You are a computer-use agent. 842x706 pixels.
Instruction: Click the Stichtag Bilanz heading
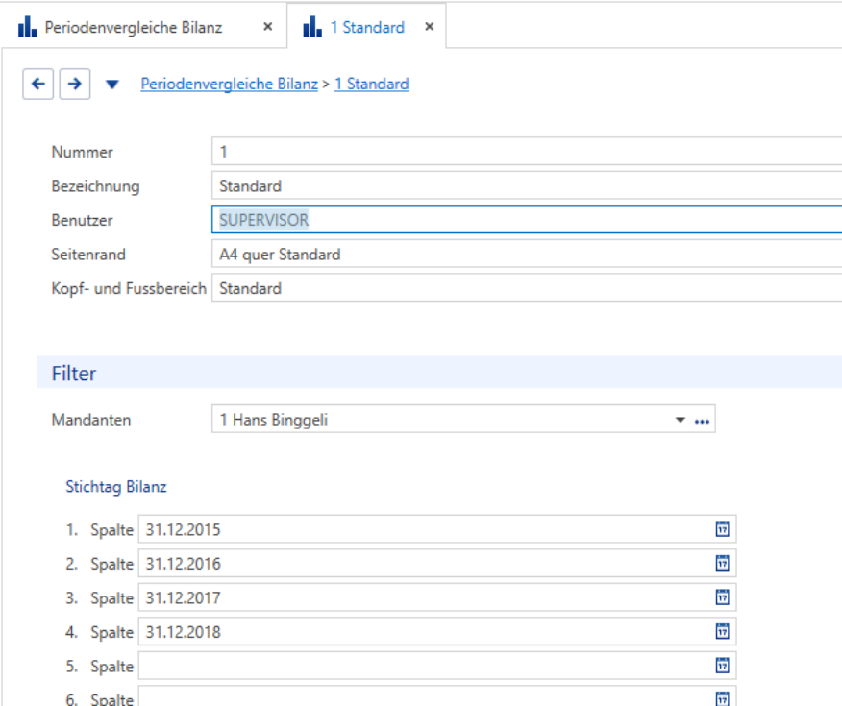(x=116, y=487)
